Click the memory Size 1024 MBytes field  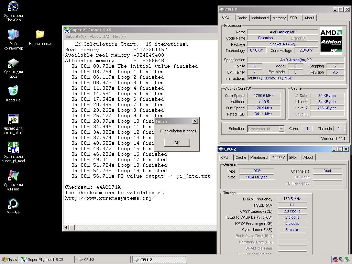tap(257, 177)
